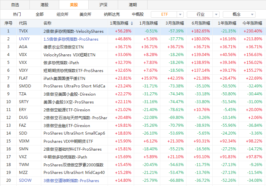The image size is (266, 186).
Task: Click 3倍做空美国小盘股-Direxion name
Action: (x=70, y=94)
